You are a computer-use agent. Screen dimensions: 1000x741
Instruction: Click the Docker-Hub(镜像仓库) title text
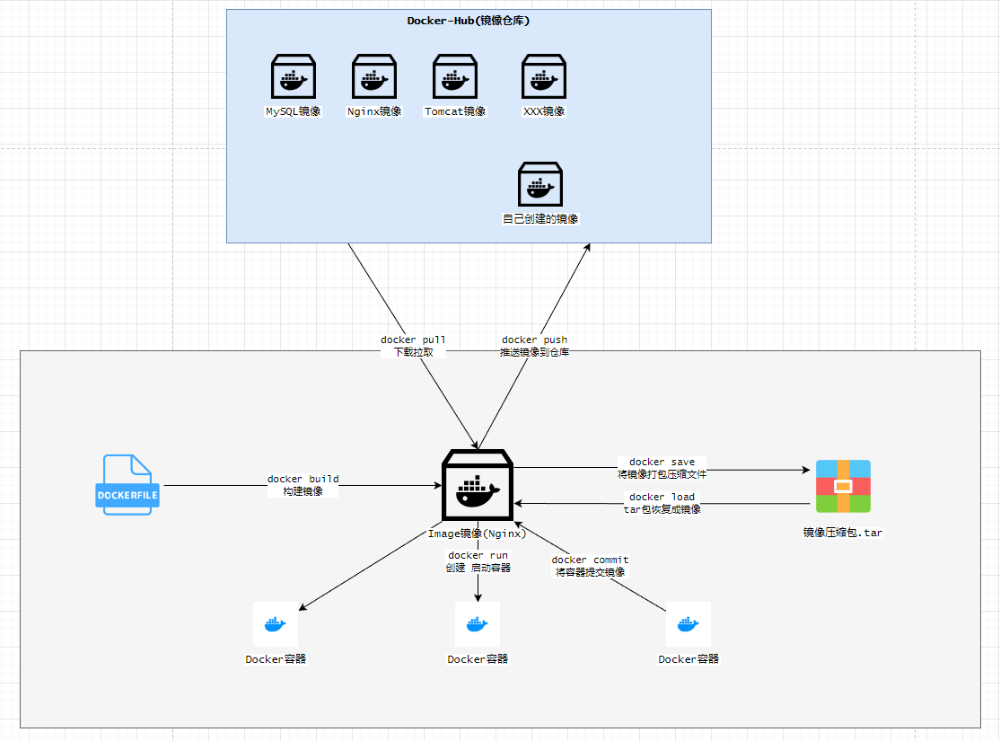pos(469,21)
